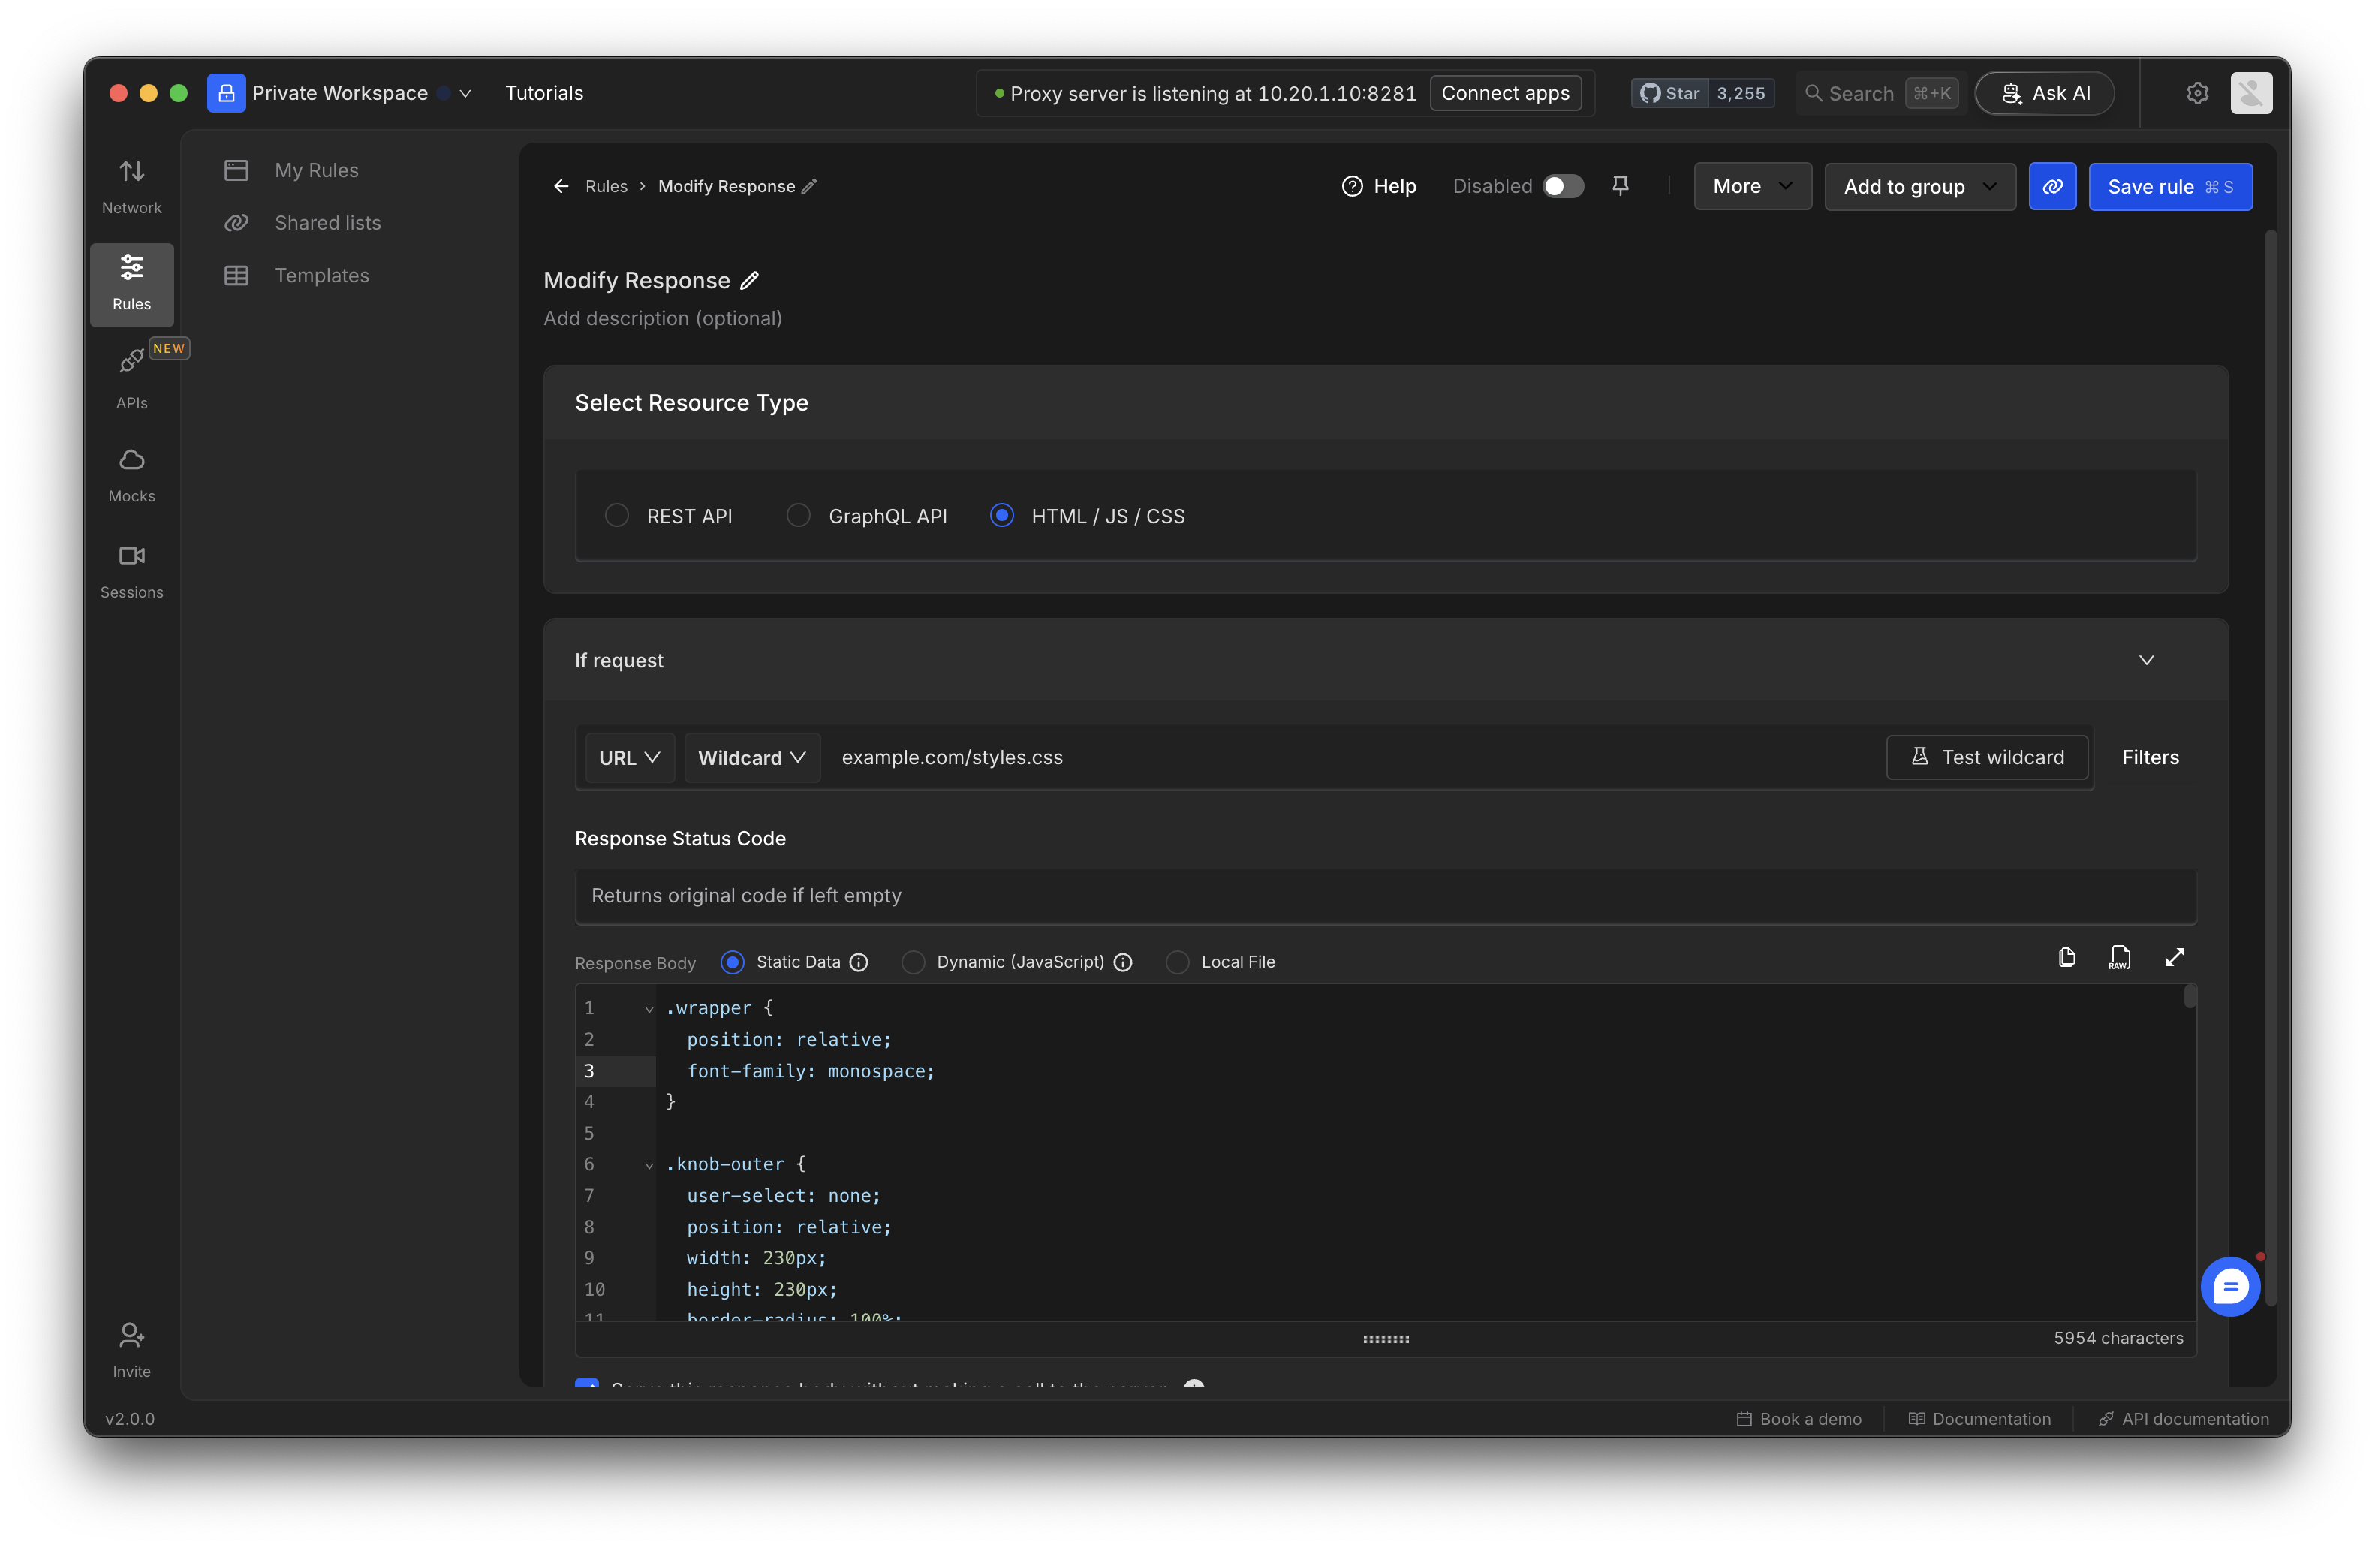Image resolution: width=2375 pixels, height=1548 pixels.
Task: Open the Wildcard operator dropdown
Action: (x=751, y=757)
